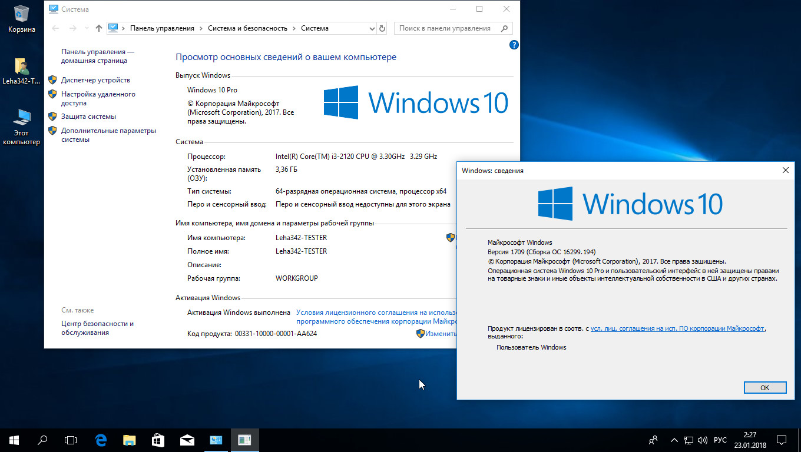Show hidden system tray icons
801x452 pixels.
point(674,440)
